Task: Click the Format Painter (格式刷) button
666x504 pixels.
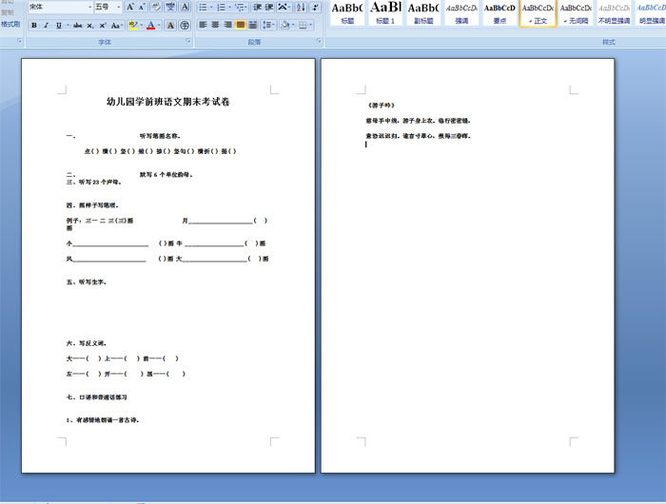Action: pyautogui.click(x=10, y=24)
